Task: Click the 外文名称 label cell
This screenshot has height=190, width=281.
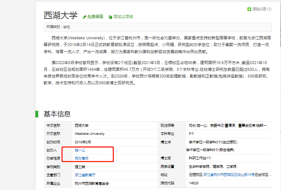Action: point(58,134)
